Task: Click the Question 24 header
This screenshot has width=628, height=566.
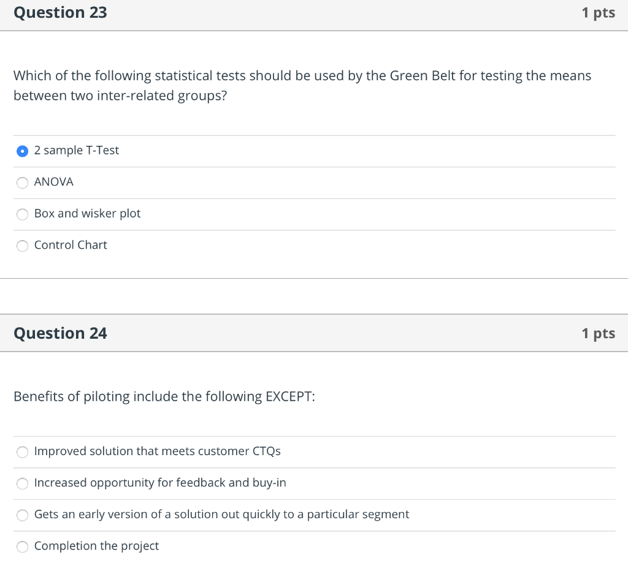Action: click(59, 333)
